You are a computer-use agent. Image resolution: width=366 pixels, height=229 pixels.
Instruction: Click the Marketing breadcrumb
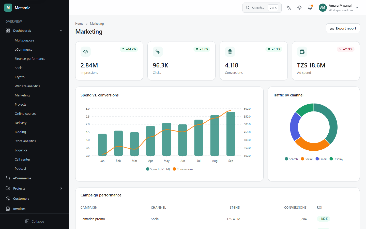point(97,24)
